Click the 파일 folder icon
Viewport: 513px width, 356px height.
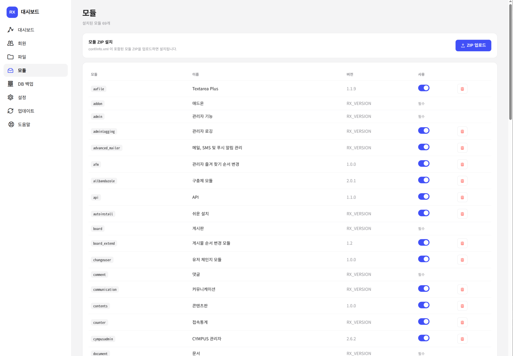[x=10, y=57]
